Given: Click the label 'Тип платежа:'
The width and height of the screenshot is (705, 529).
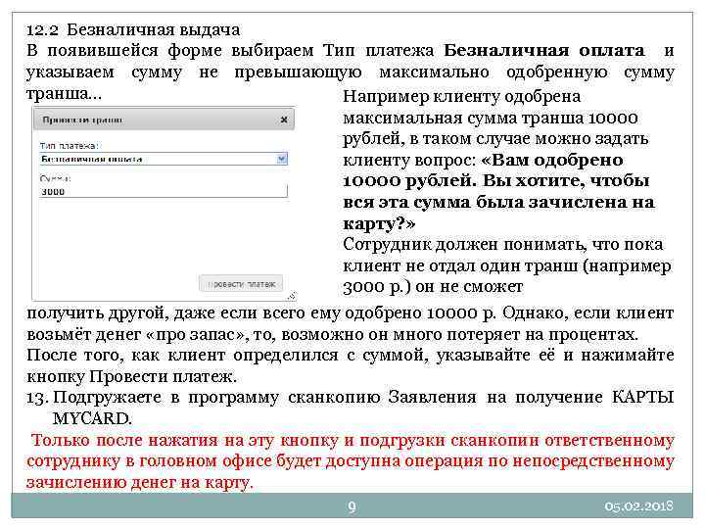Looking at the screenshot, I should (x=70, y=146).
